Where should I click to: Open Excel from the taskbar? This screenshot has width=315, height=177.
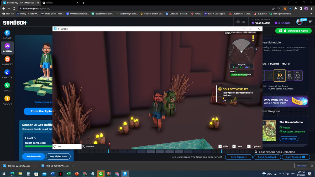click(68, 174)
